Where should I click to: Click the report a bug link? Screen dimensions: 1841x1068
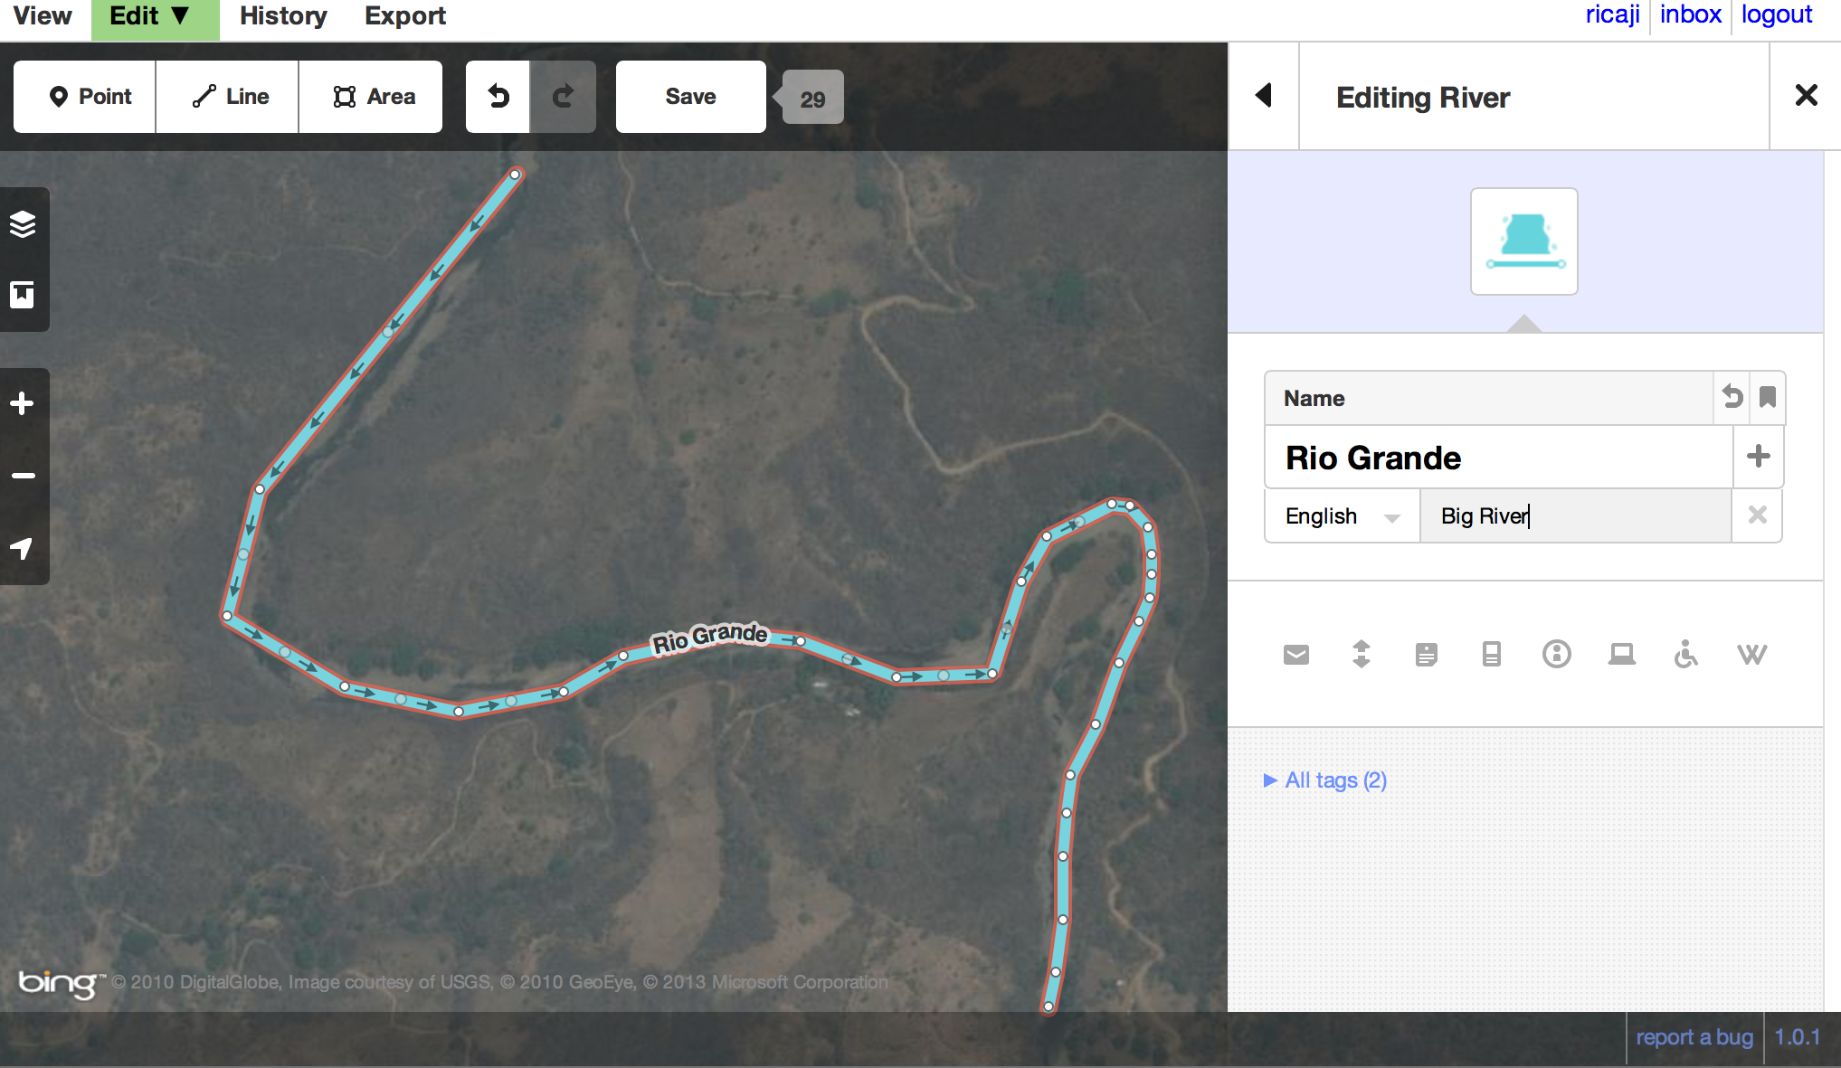coord(1694,1036)
